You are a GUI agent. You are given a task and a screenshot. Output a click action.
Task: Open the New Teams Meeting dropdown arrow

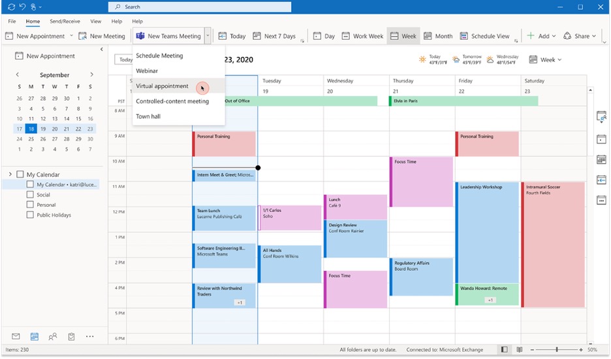208,36
